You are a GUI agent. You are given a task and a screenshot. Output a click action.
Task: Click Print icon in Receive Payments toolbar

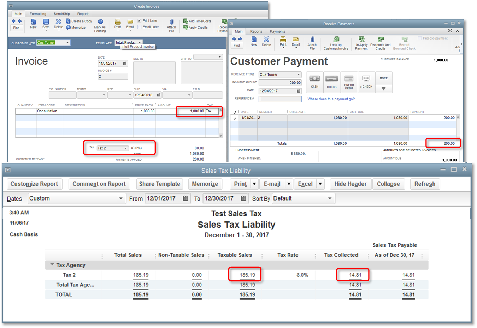[x=283, y=39]
